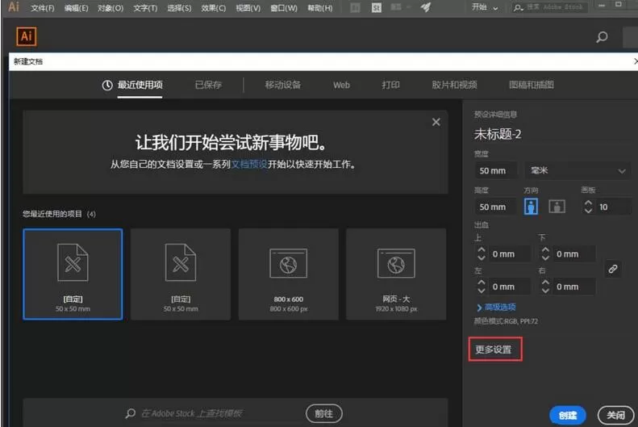Screen dimensions: 638x427
Task: Click the Illustrator Ai home logo
Action: tap(27, 36)
